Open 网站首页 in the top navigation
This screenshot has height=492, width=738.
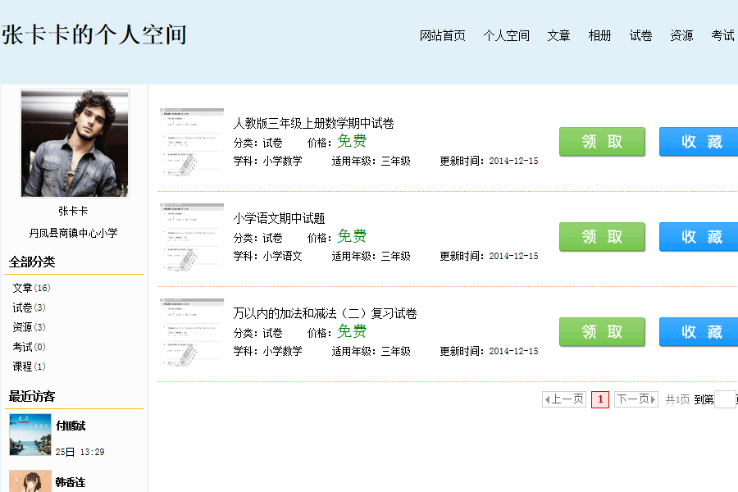443,35
